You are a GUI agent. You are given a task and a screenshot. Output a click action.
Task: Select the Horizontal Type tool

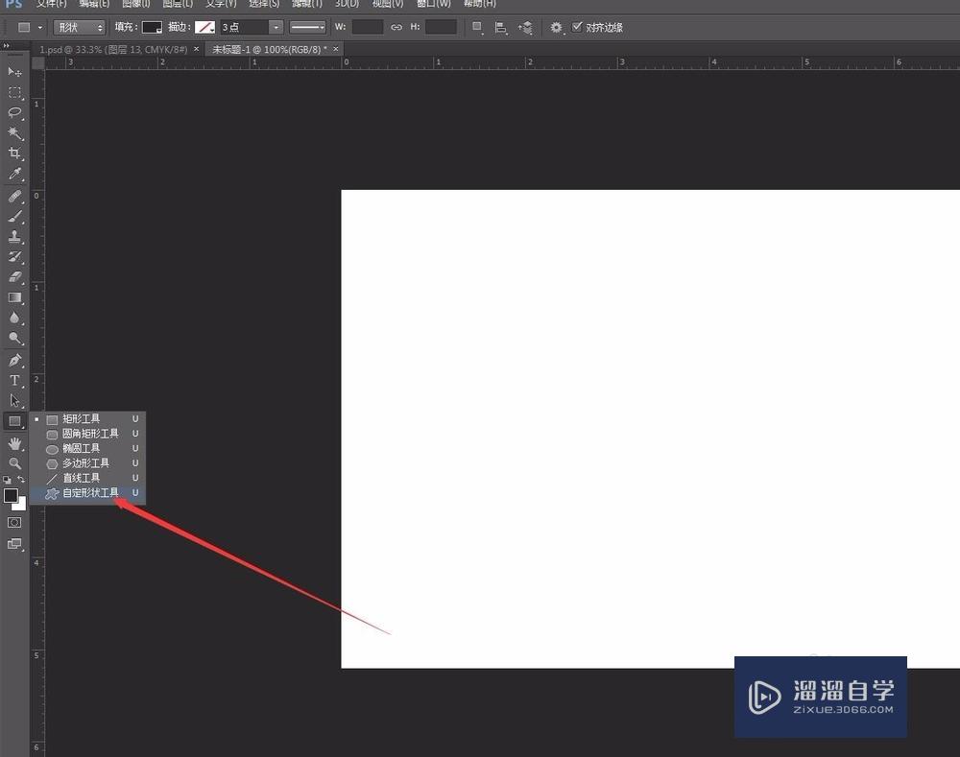click(13, 380)
